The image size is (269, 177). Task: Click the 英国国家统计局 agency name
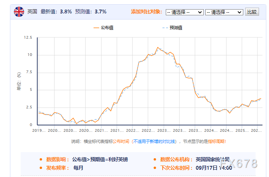(213, 159)
